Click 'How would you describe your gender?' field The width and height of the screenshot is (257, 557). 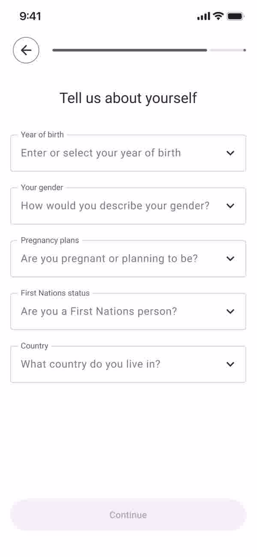point(128,206)
